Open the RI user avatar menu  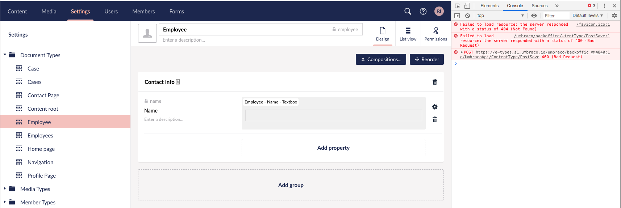point(439,11)
